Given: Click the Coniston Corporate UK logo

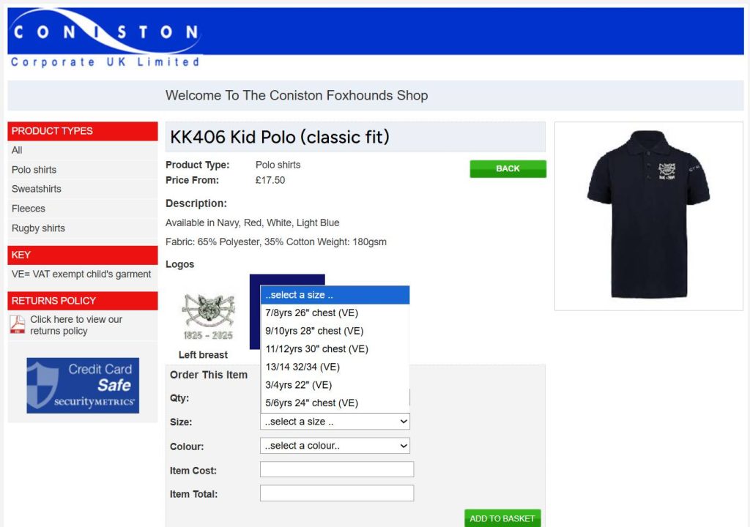Looking at the screenshot, I should pos(105,38).
